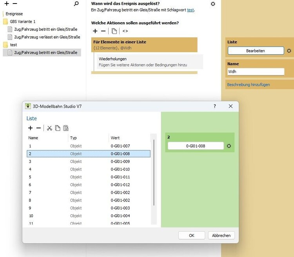The height and width of the screenshot is (257, 294).
Task: Select list row 2 with 0-Gl01-008
Action: [89, 154]
